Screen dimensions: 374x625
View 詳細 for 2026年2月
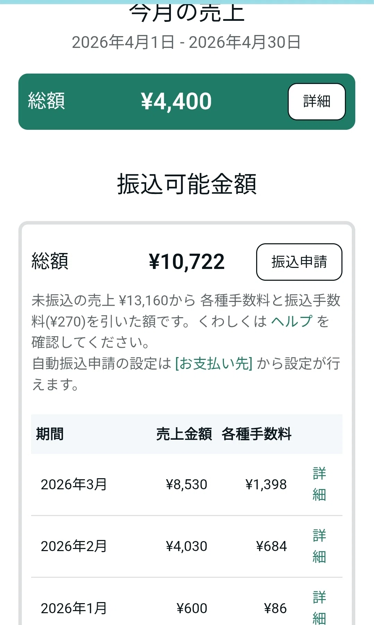pyautogui.click(x=319, y=546)
